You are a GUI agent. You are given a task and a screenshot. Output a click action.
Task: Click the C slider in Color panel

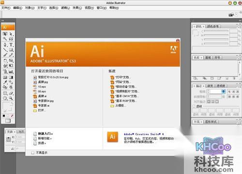click(216, 31)
